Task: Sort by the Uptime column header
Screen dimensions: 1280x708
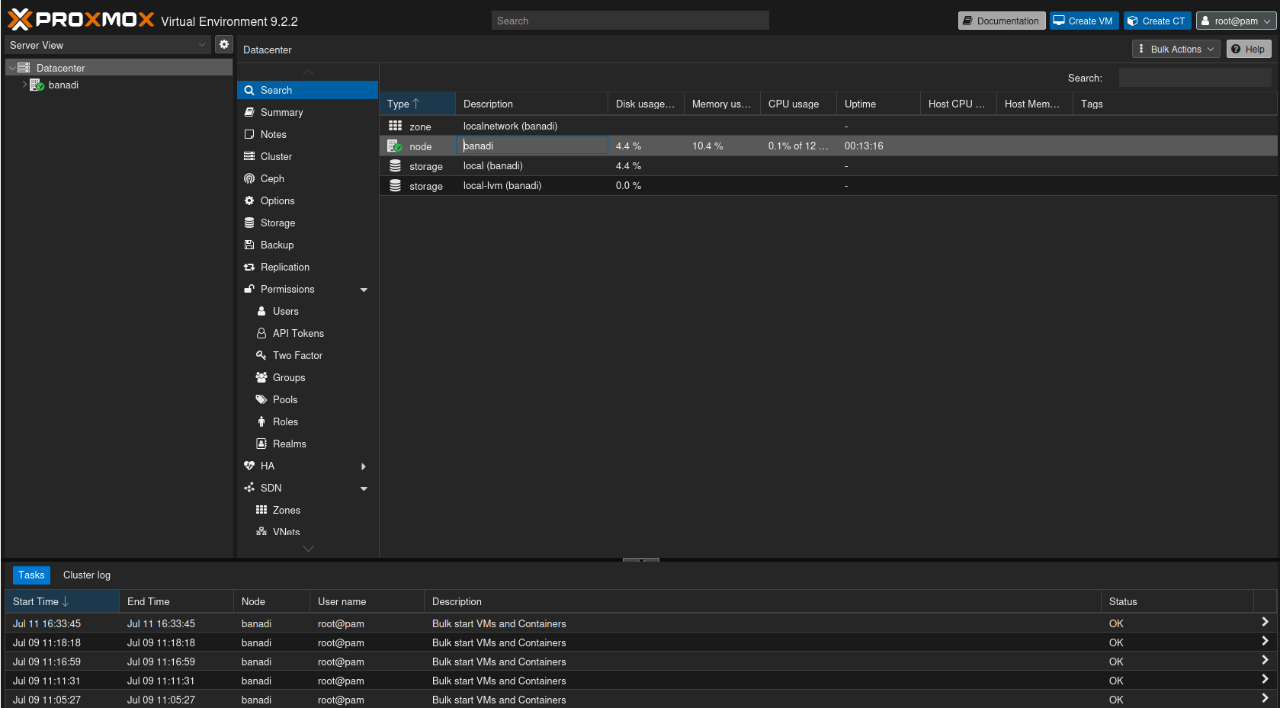Action: (878, 104)
